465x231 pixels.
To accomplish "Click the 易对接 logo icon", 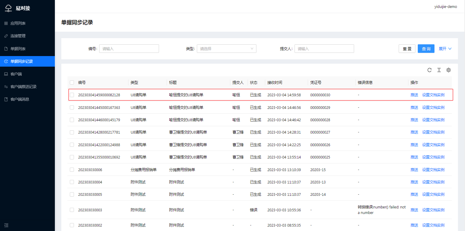I will tap(8, 8).
